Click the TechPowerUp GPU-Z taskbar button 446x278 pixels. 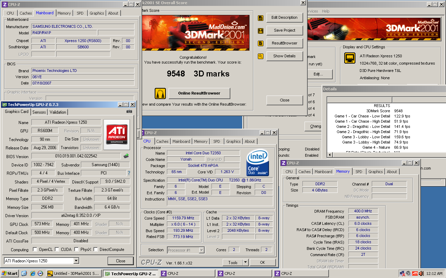tap(131, 273)
